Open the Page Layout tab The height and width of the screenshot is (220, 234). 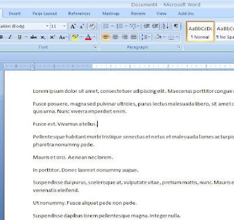pos(44,13)
